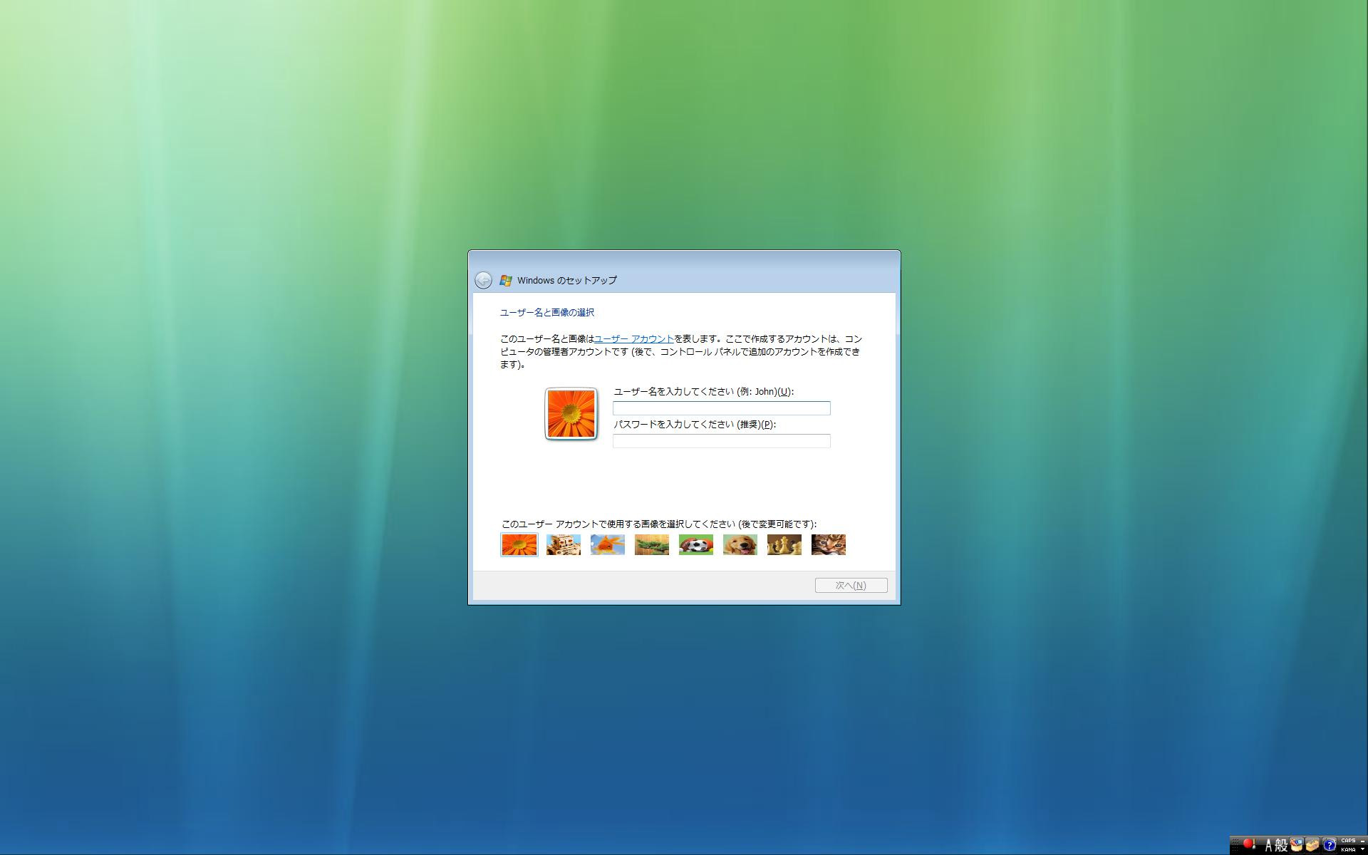1368x855 pixels.
Task: Open the IME toolbox tools icon
Action: tap(1312, 845)
